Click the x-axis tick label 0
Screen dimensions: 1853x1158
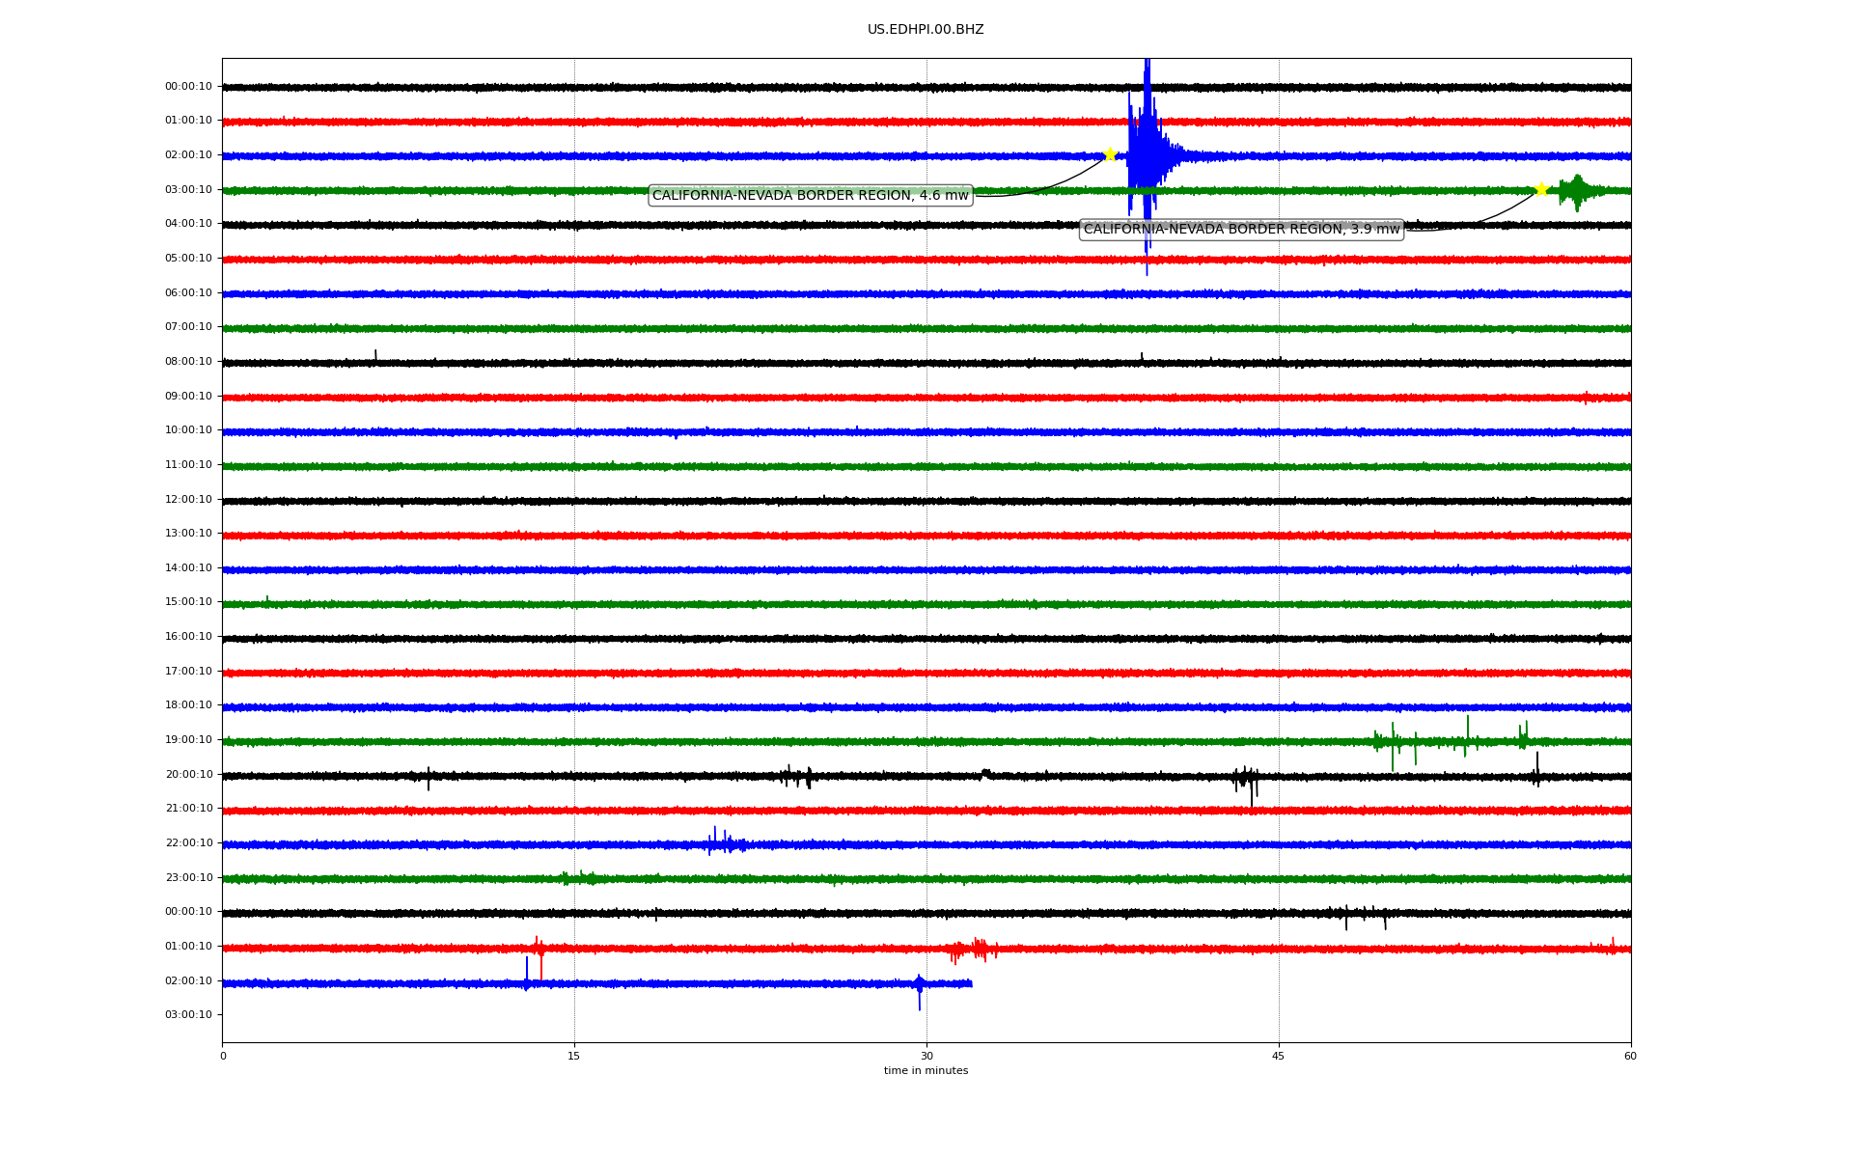(x=223, y=1057)
